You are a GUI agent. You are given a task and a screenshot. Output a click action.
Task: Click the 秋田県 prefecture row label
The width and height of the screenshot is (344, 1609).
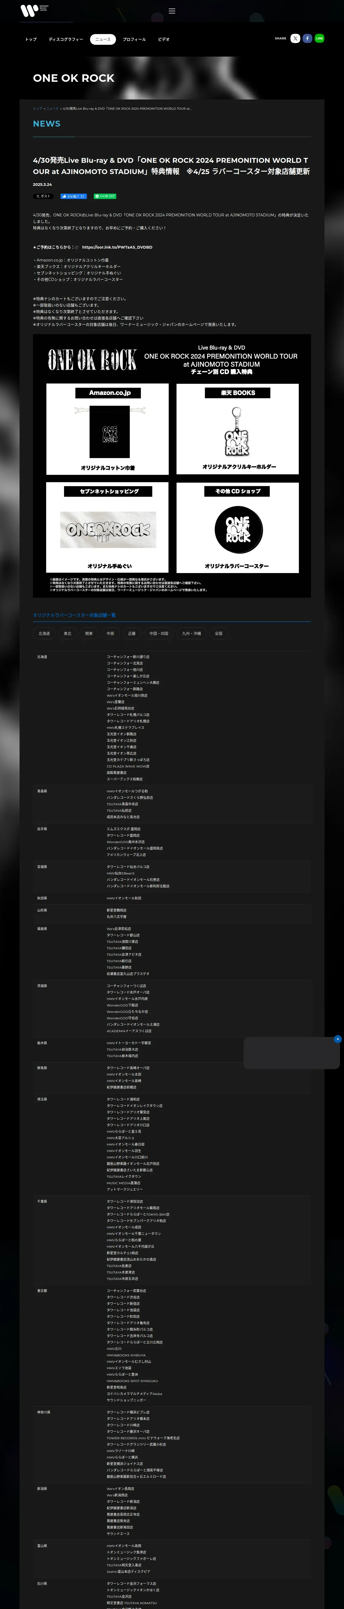42,898
